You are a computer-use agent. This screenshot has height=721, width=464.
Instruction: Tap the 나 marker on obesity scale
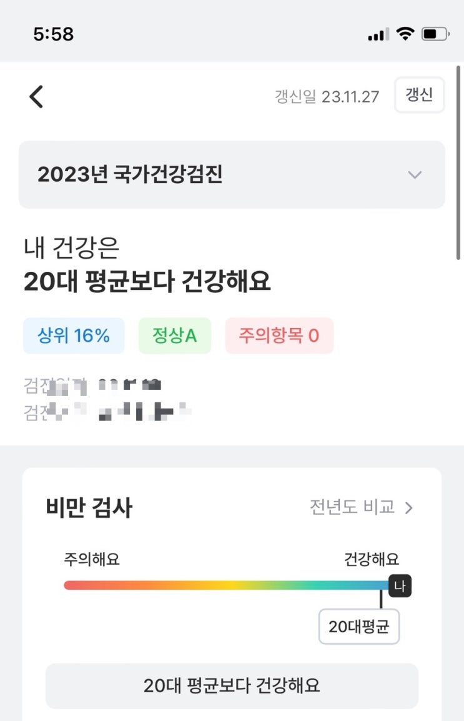[400, 586]
